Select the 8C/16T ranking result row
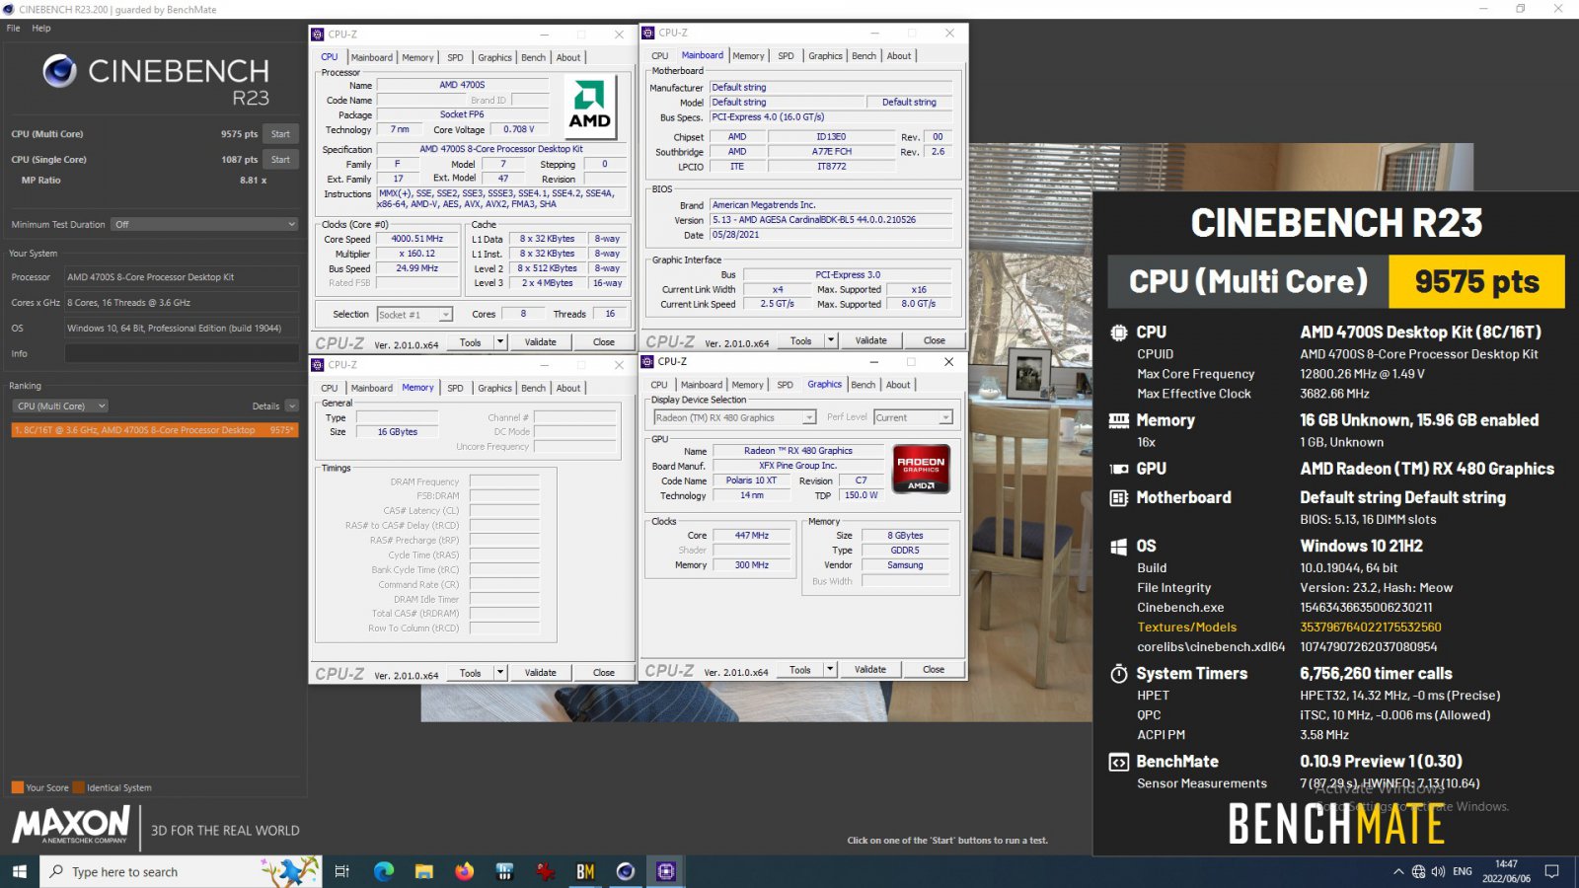 pyautogui.click(x=155, y=430)
